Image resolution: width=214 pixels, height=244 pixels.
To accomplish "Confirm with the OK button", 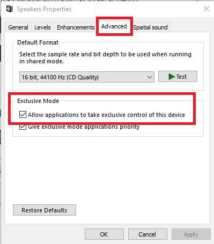I will [x=104, y=234].
